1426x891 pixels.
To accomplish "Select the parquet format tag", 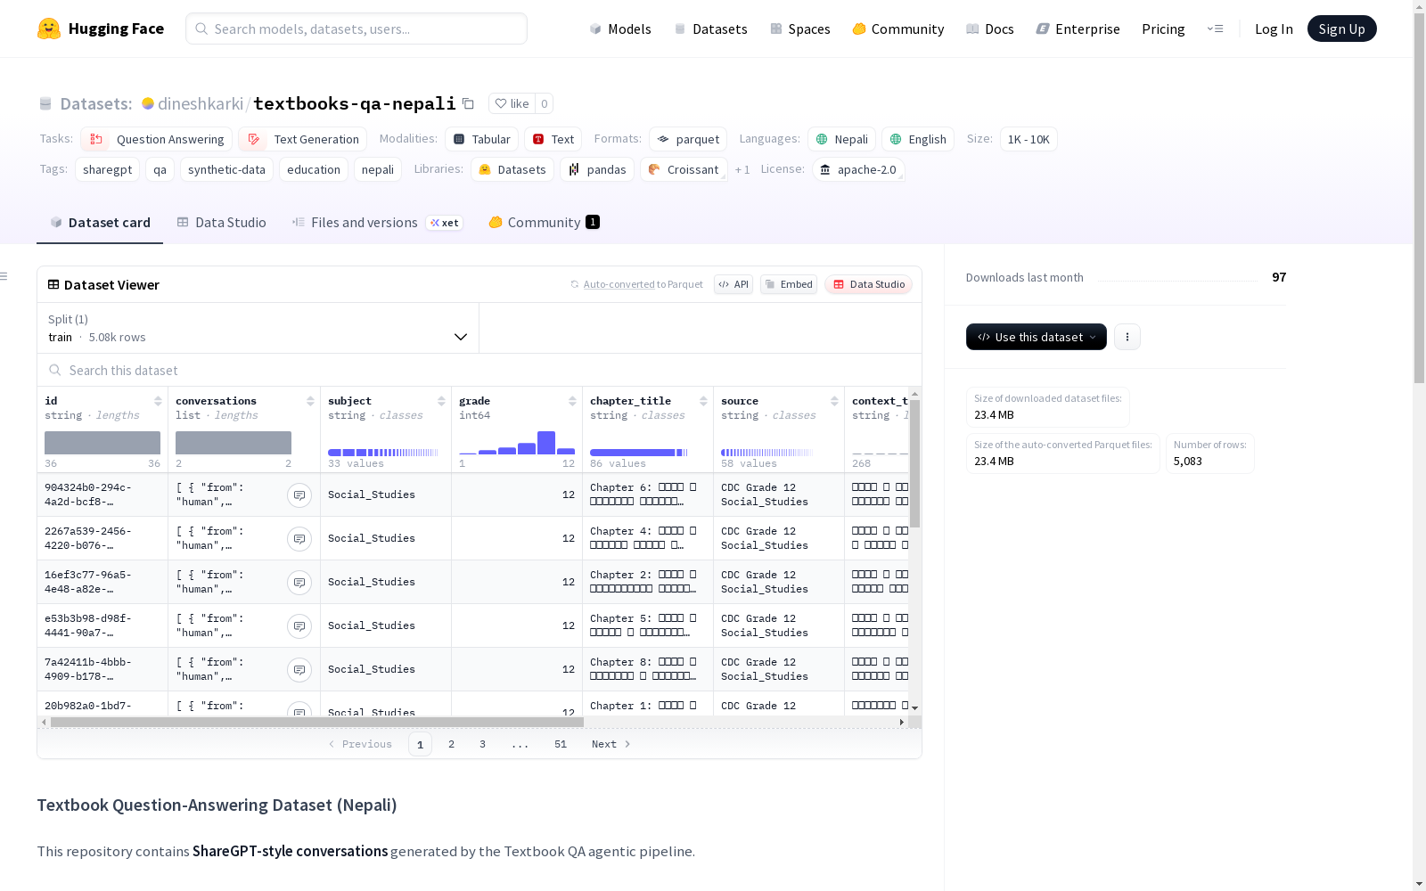I will pyautogui.click(x=688, y=139).
